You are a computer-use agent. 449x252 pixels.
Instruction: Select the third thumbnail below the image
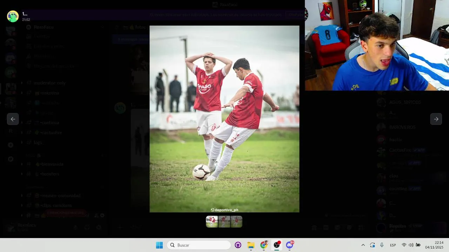[236, 222]
